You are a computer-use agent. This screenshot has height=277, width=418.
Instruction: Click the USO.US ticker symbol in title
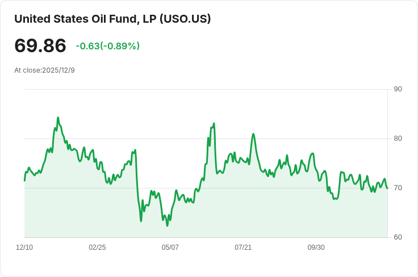pos(185,19)
